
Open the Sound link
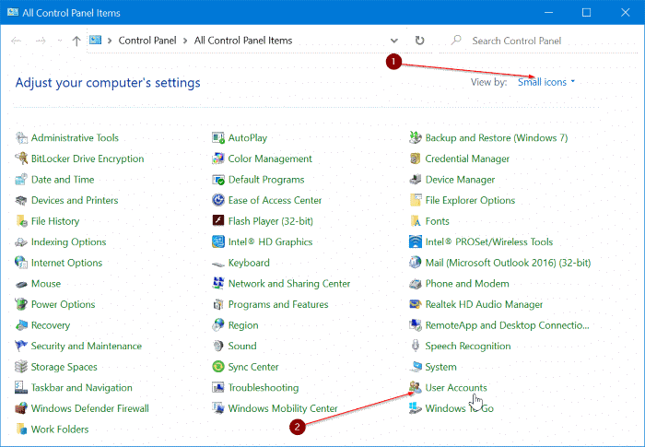tap(241, 346)
